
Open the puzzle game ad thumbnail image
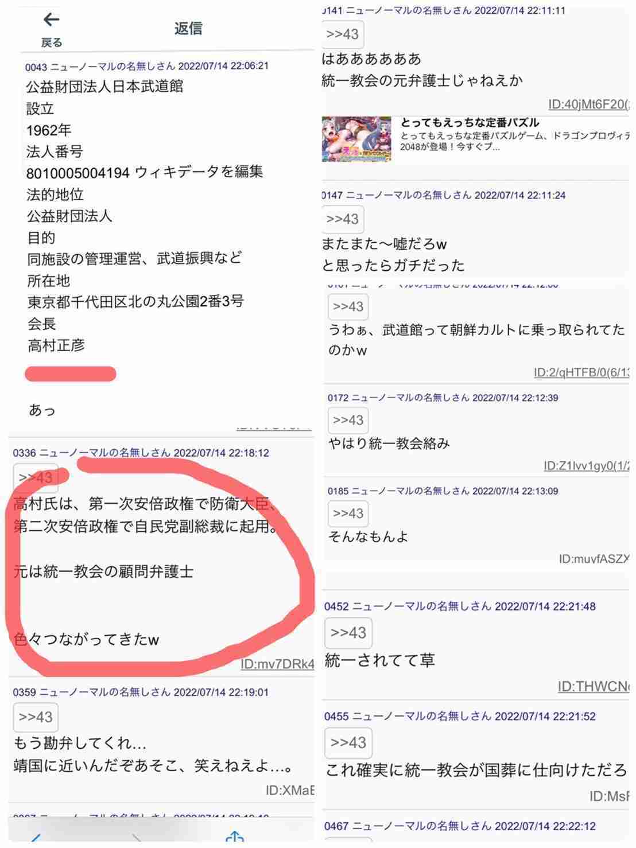pyautogui.click(x=356, y=139)
